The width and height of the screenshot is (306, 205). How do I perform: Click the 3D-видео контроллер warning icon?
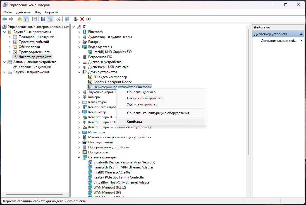tap(90, 77)
